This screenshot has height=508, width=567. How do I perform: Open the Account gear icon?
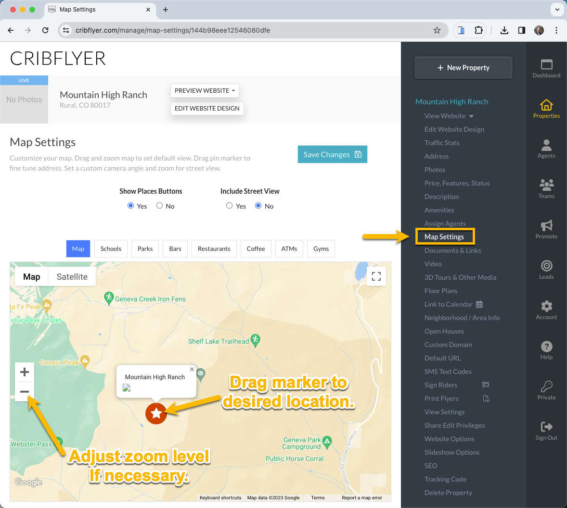[x=546, y=306]
